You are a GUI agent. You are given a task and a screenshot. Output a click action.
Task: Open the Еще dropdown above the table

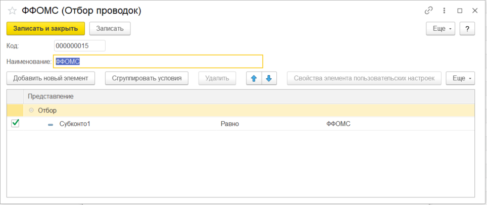pyautogui.click(x=460, y=78)
